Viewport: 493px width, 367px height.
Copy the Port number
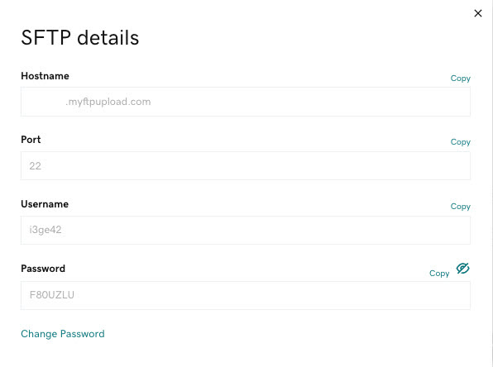click(460, 142)
